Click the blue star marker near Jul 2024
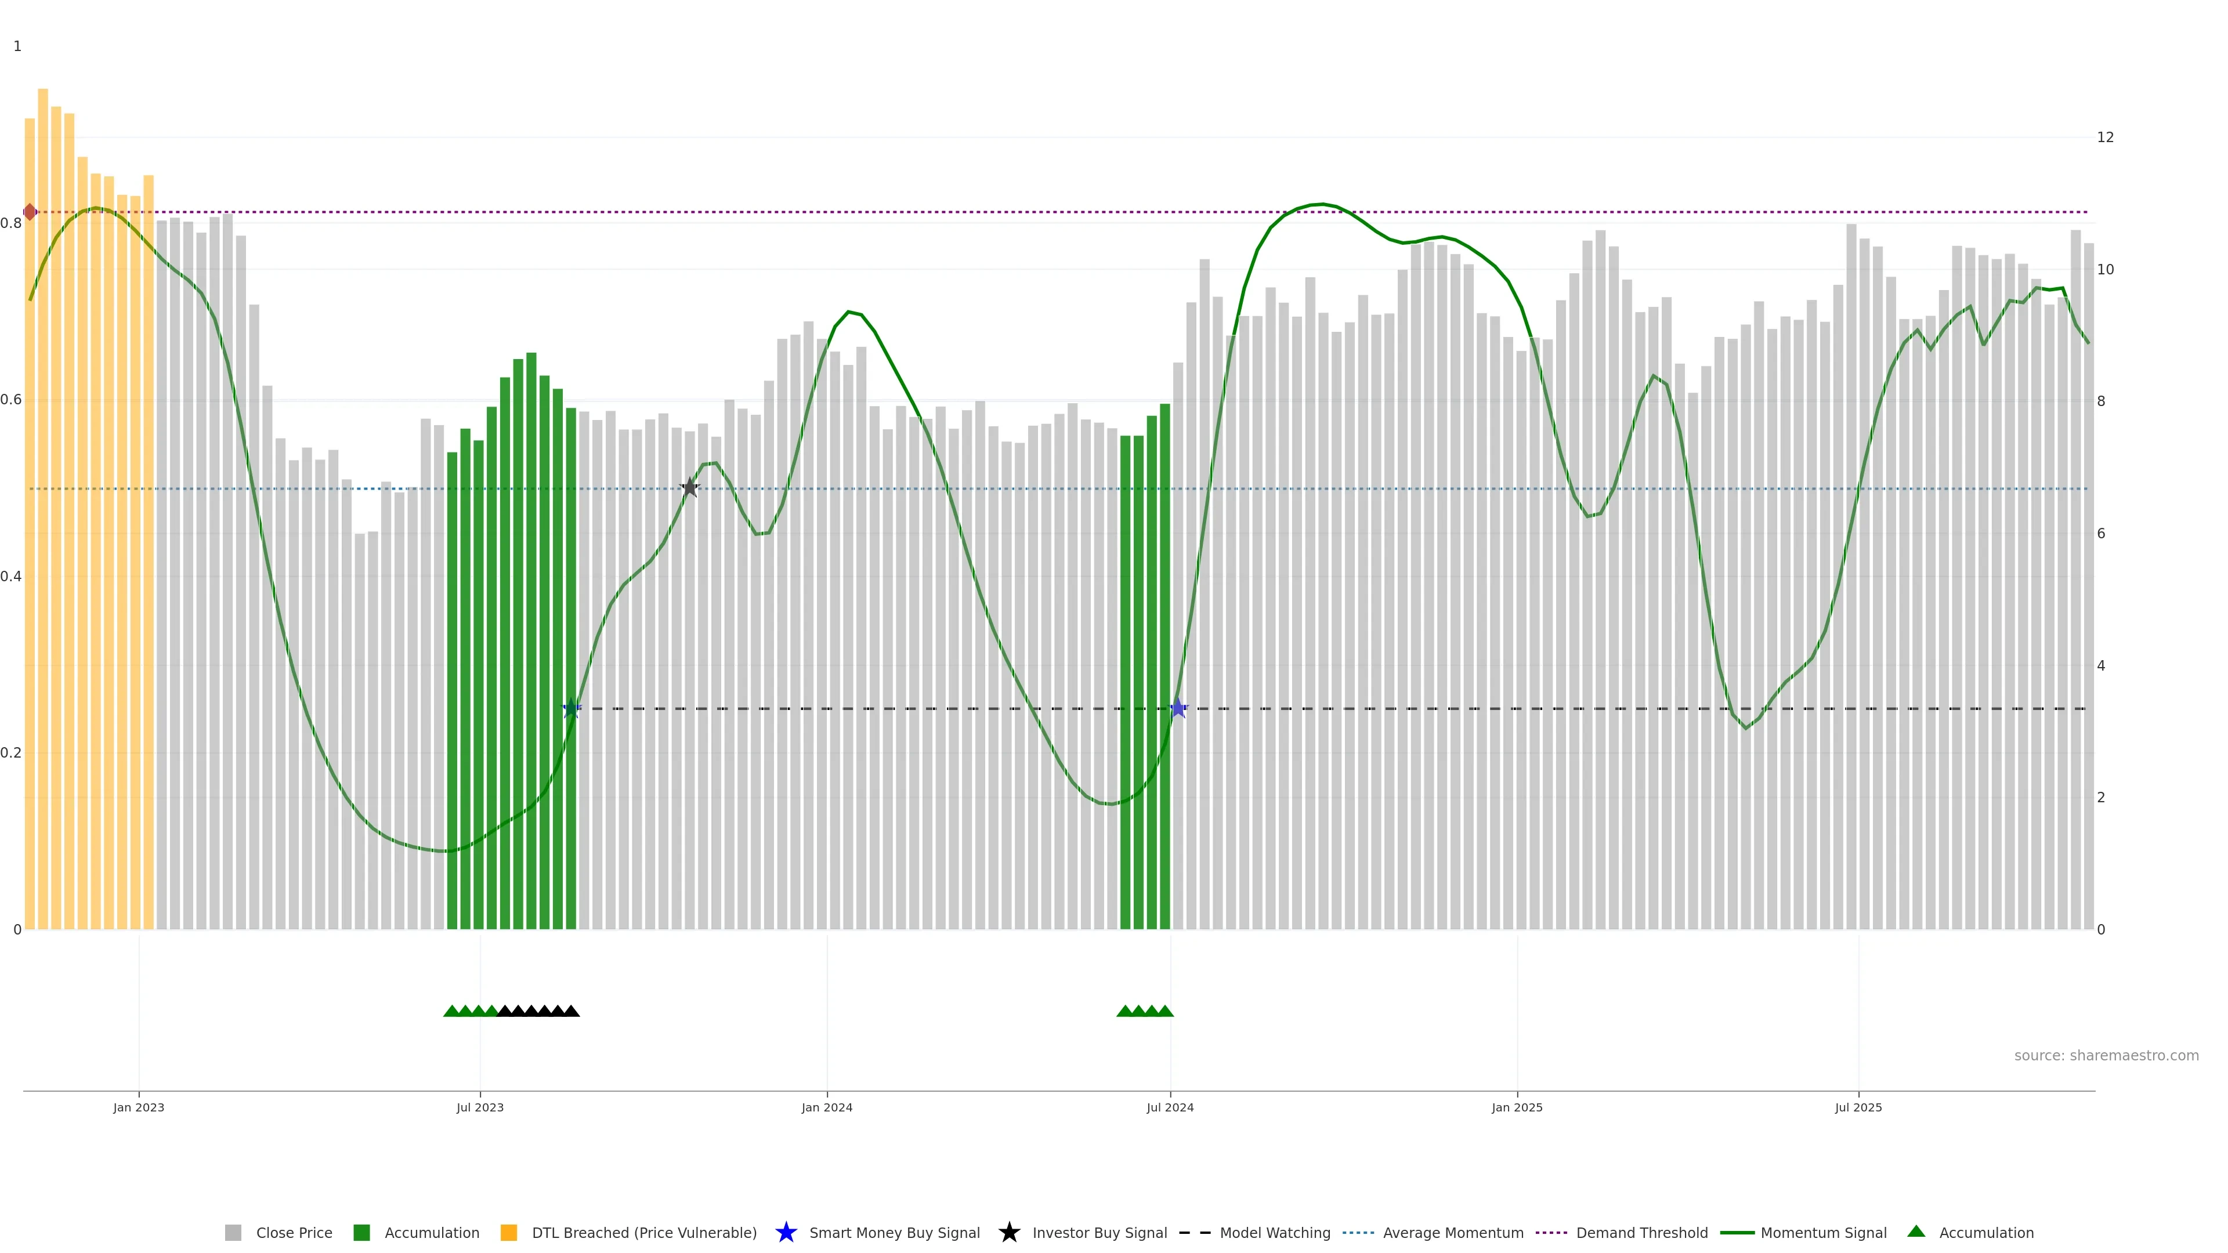This screenshot has width=2228, height=1253. click(x=1177, y=708)
